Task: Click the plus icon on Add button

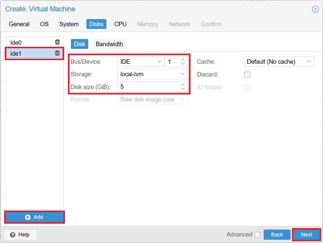Action: (27, 217)
